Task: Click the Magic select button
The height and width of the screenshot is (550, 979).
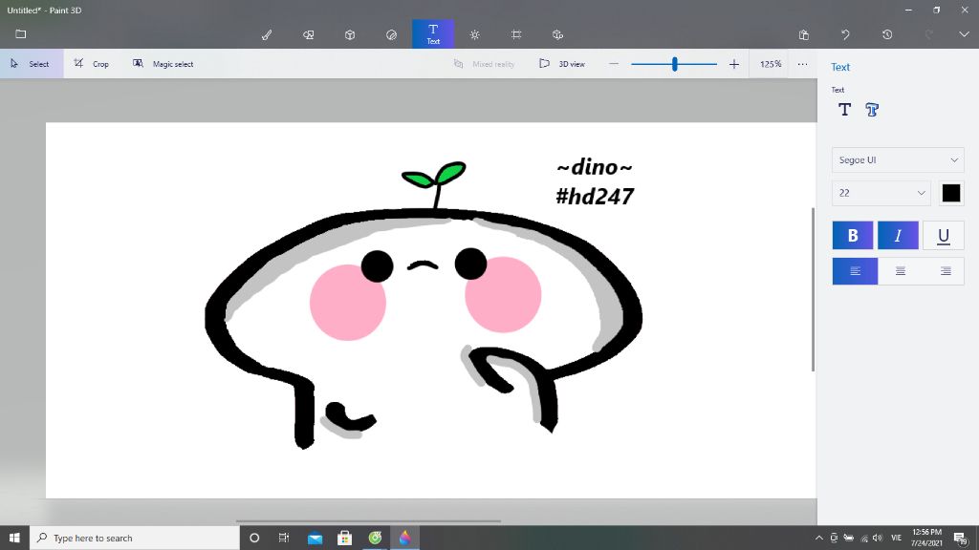Action: tap(163, 64)
